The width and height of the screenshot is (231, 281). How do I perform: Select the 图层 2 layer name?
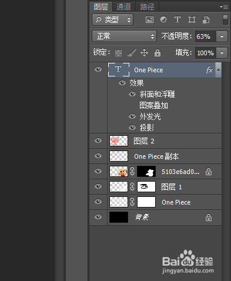[144, 141]
